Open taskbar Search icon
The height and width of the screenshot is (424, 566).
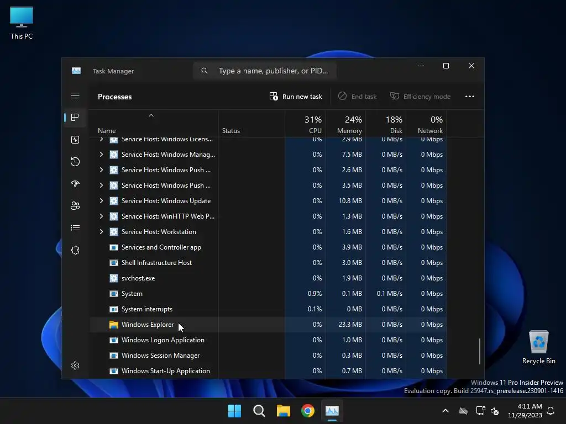[259, 411]
